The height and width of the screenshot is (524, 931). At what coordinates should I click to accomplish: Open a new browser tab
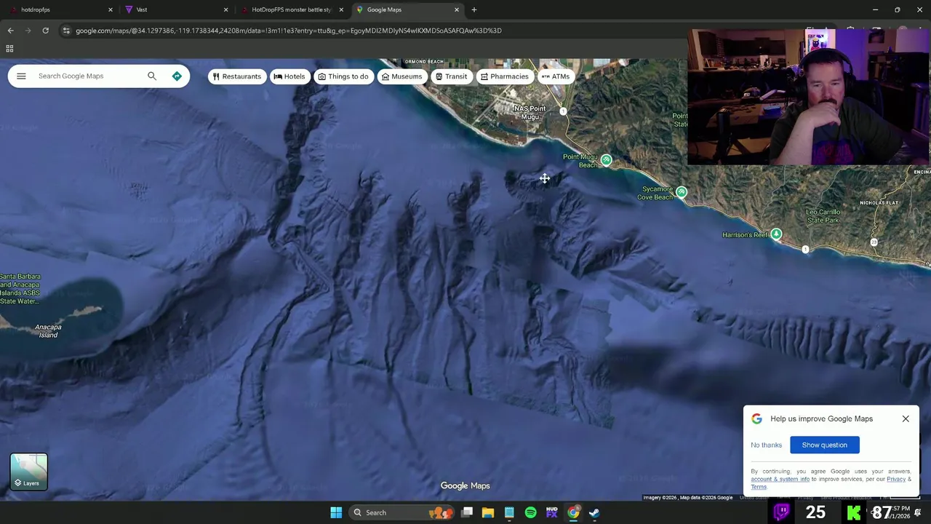point(474,9)
